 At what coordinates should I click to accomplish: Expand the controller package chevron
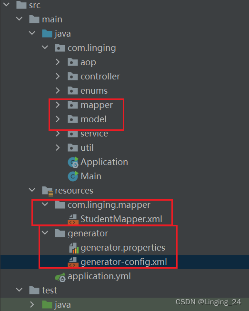[x=58, y=77]
